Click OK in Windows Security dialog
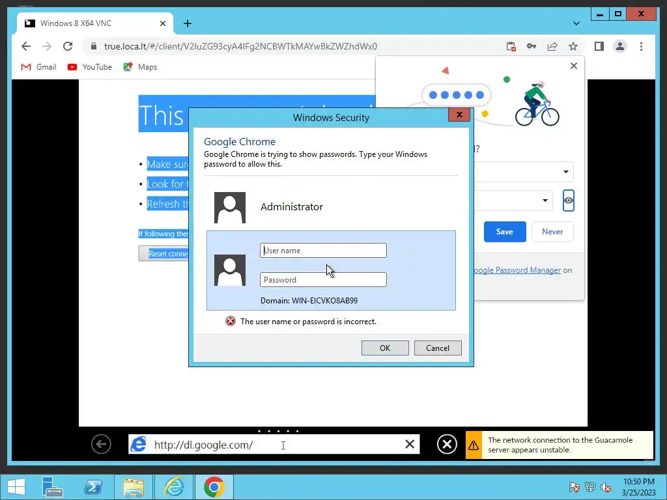The width and height of the screenshot is (667, 500). click(x=385, y=348)
